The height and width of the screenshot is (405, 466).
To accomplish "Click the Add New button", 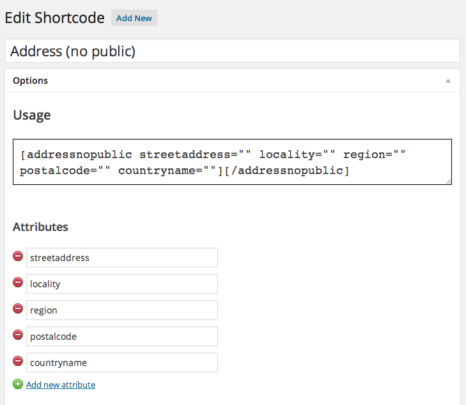I will click(x=134, y=18).
